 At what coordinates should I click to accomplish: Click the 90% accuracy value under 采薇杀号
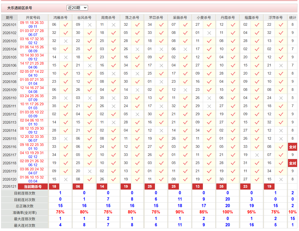point(180,212)
